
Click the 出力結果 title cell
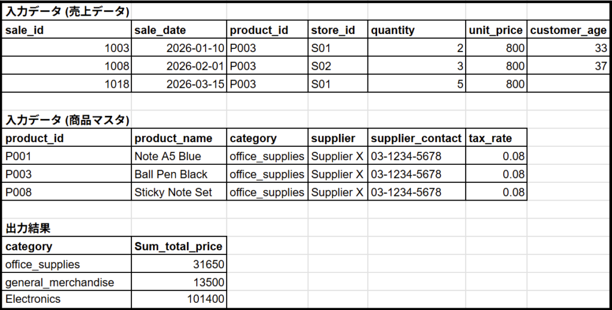pyautogui.click(x=67, y=228)
